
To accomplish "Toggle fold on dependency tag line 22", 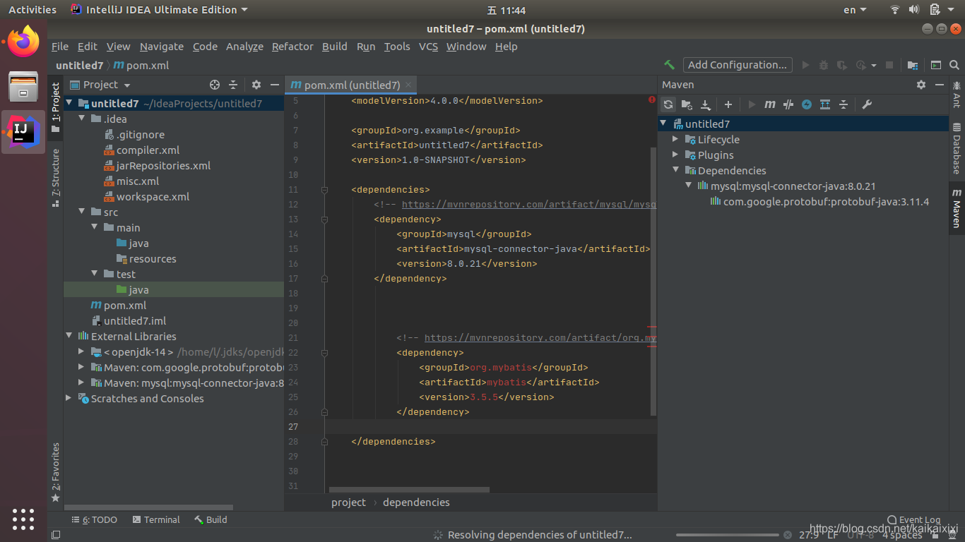I will (x=324, y=353).
